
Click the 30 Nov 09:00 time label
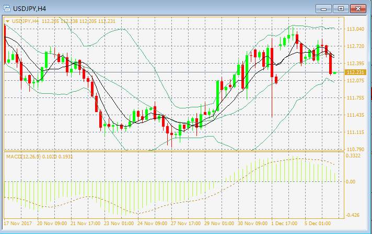tap(253, 224)
